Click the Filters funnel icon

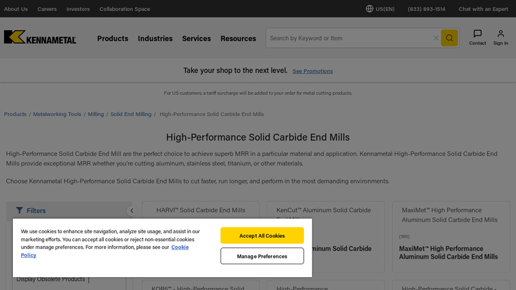pyautogui.click(x=19, y=211)
